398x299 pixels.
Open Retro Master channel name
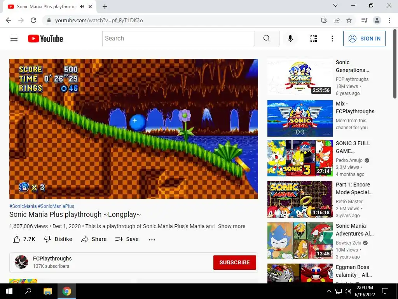tap(349, 201)
